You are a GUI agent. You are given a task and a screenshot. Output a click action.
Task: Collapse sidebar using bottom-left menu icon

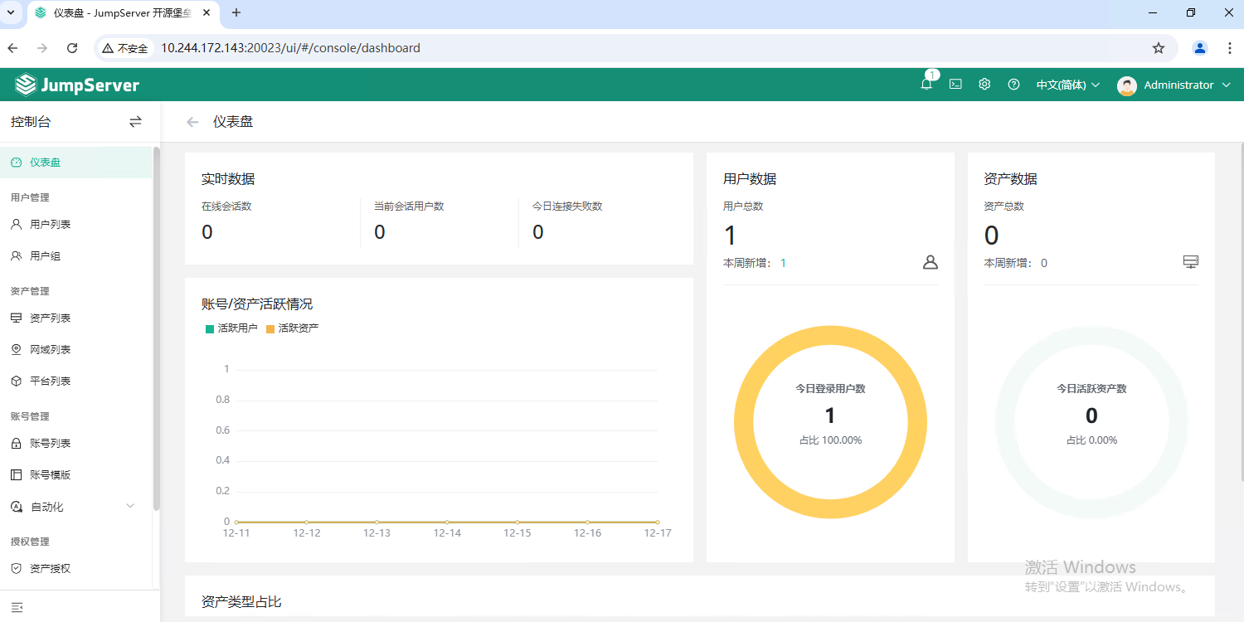(17, 607)
